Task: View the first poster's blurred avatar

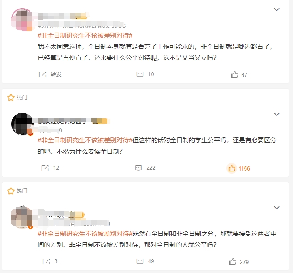Action: [x=22, y=19]
